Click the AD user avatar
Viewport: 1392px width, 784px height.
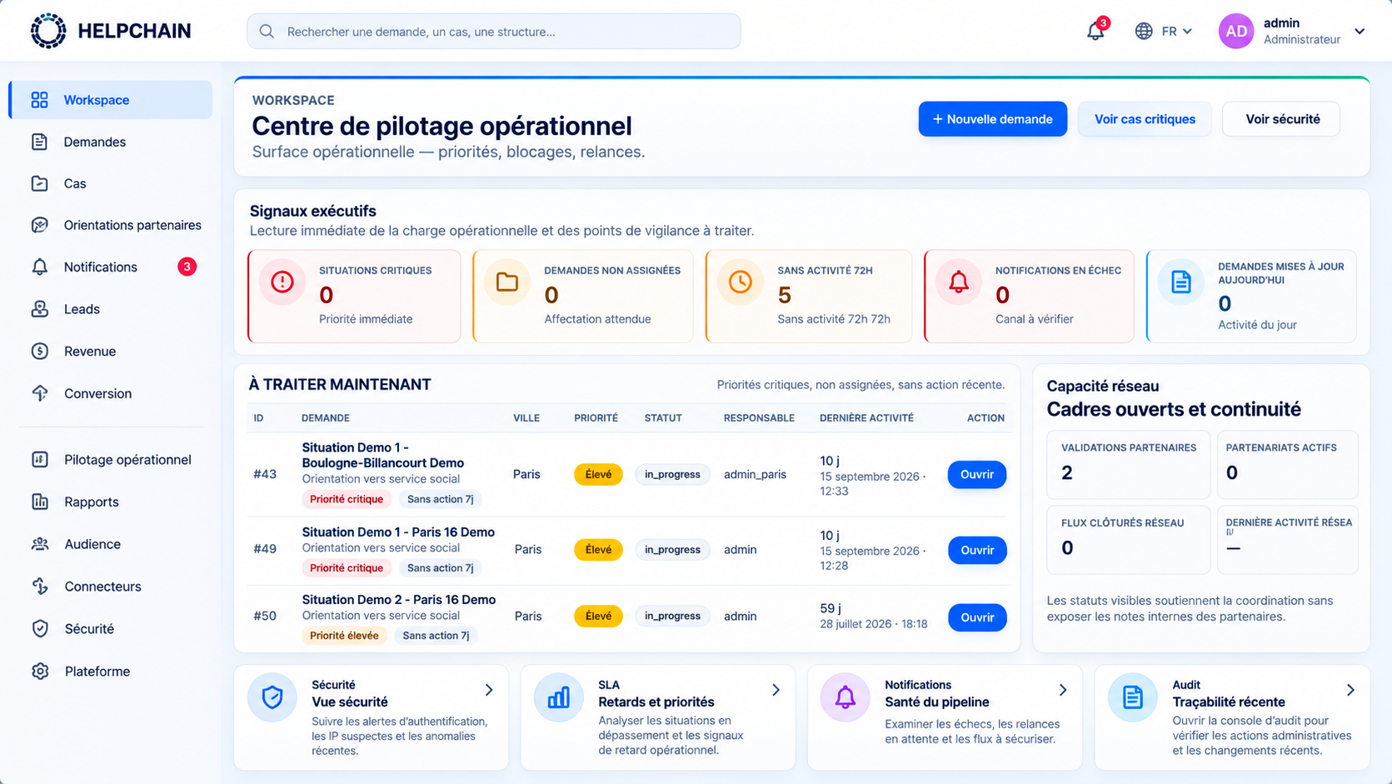click(x=1236, y=31)
